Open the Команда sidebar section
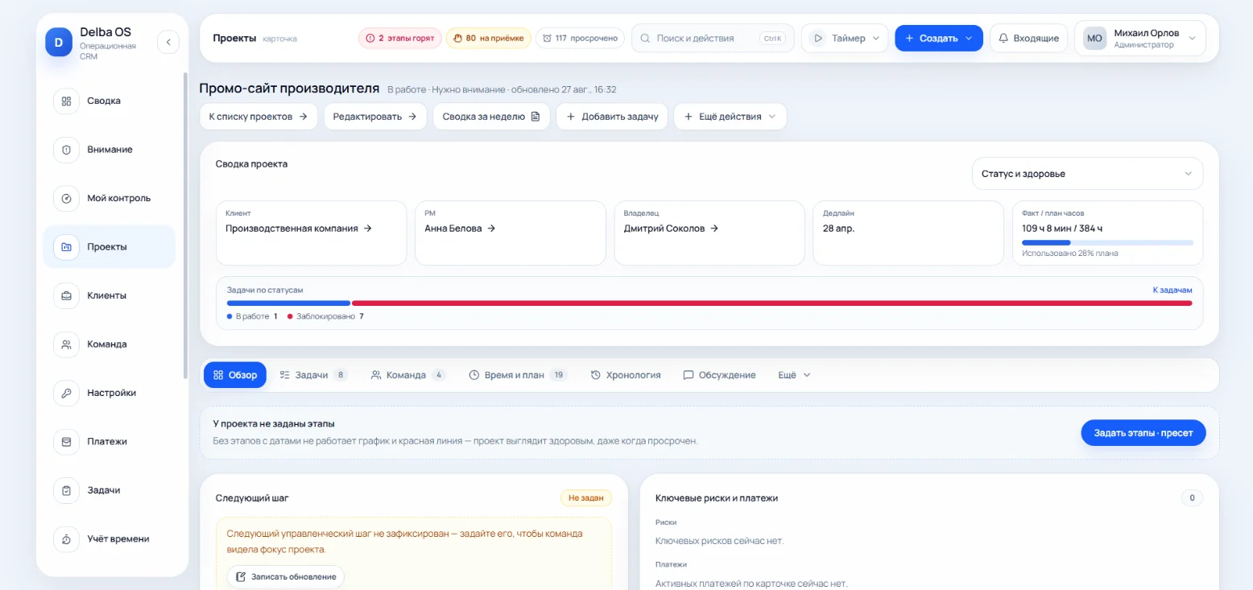 [109, 344]
